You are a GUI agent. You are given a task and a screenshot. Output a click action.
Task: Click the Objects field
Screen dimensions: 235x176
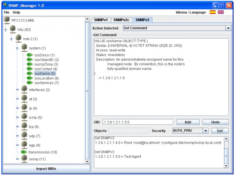pos(129,131)
